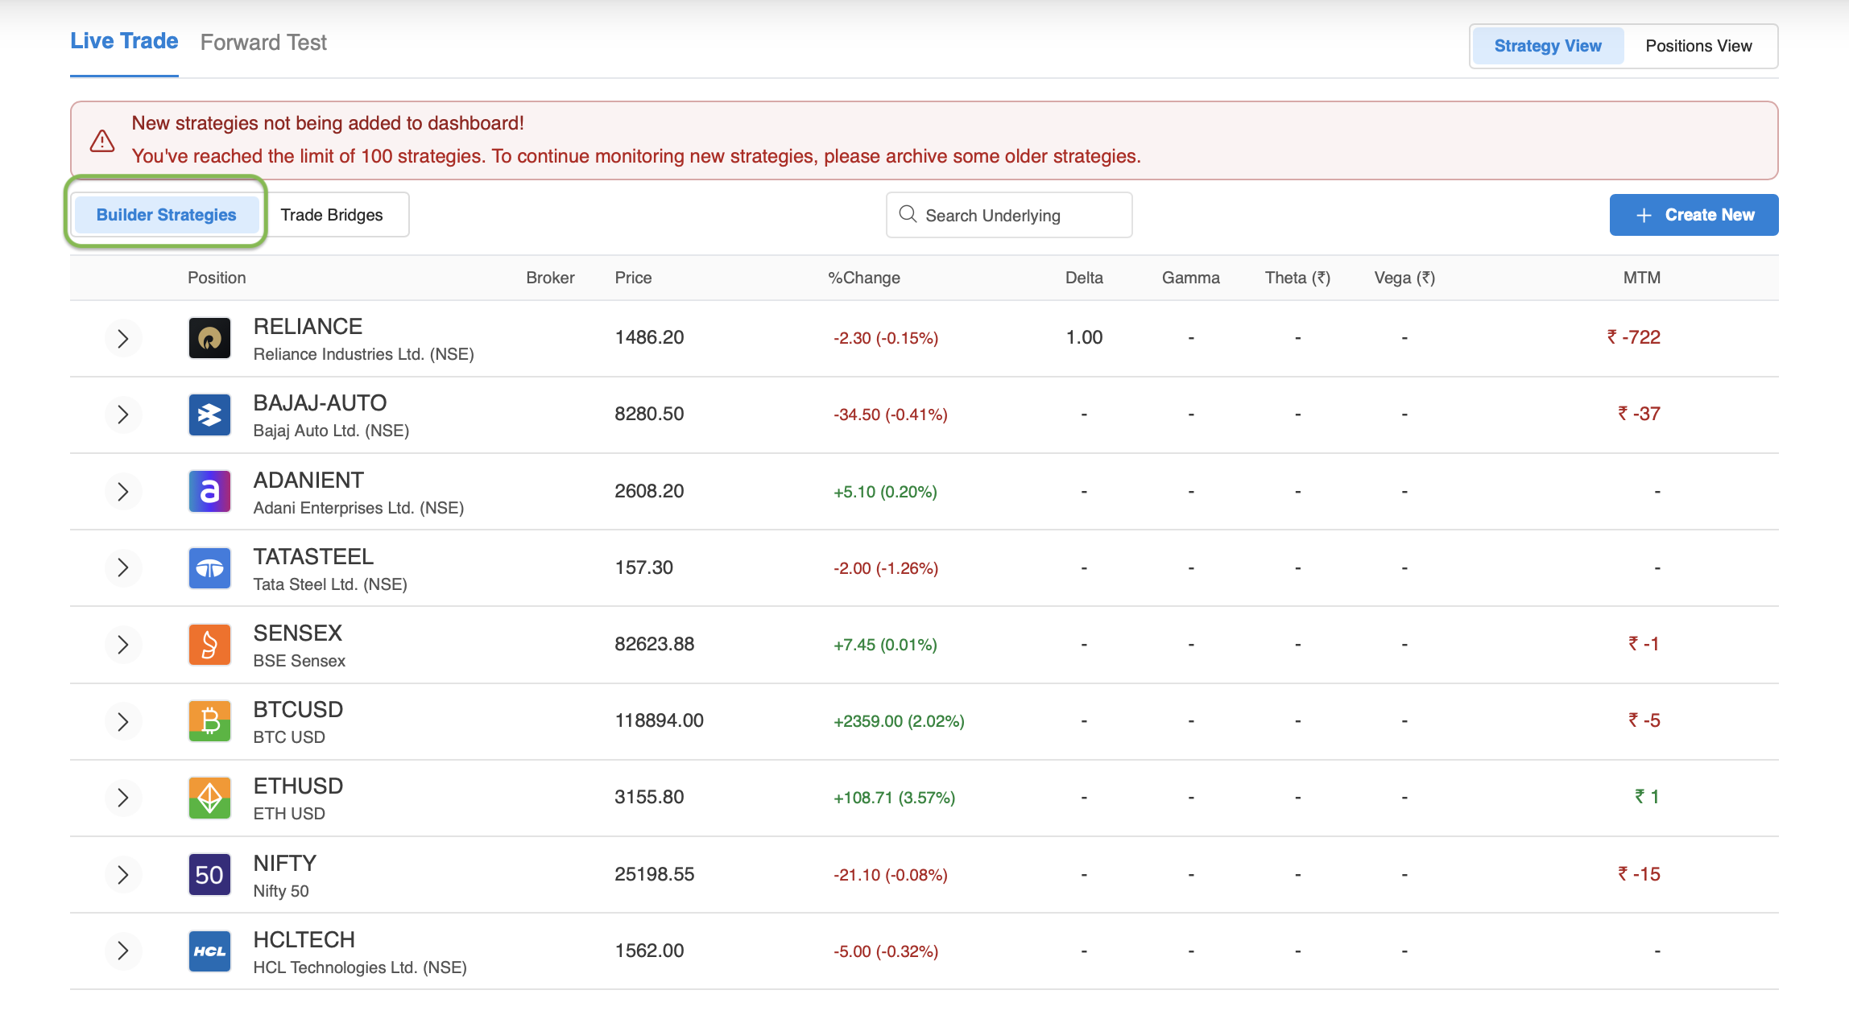
Task: Expand the TATASTEEL position row
Action: click(x=123, y=568)
